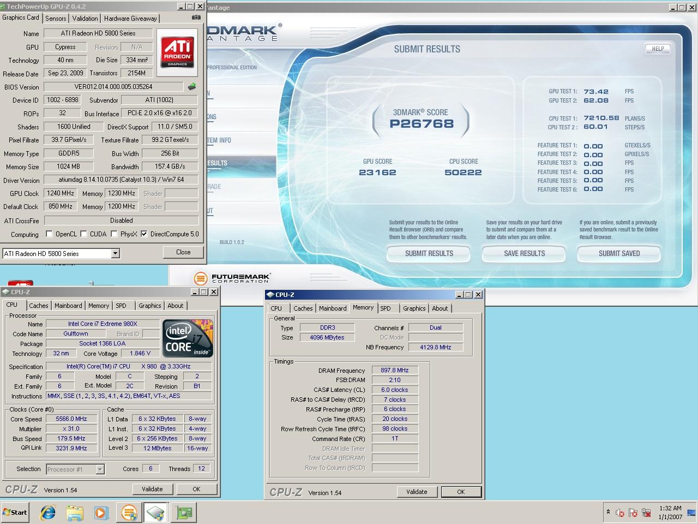This screenshot has width=698, height=524.
Task: Click the Core Speed value 5566.0 MHz
Action: (x=71, y=419)
